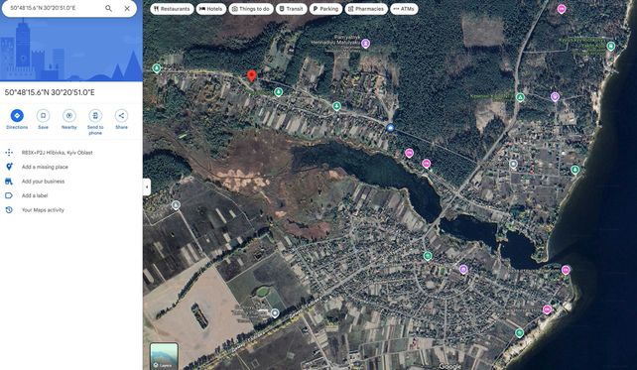Viewport: 637px width, 370px height.
Task: Select the red dropped pin on map
Action: [252, 75]
